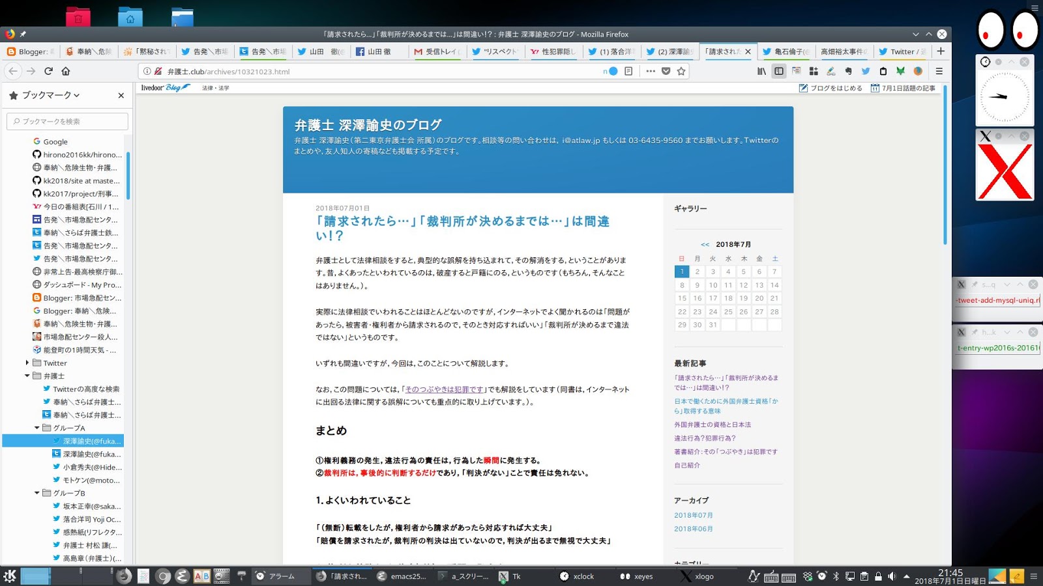Open a new tab with plus button
The image size is (1043, 586).
point(941,51)
